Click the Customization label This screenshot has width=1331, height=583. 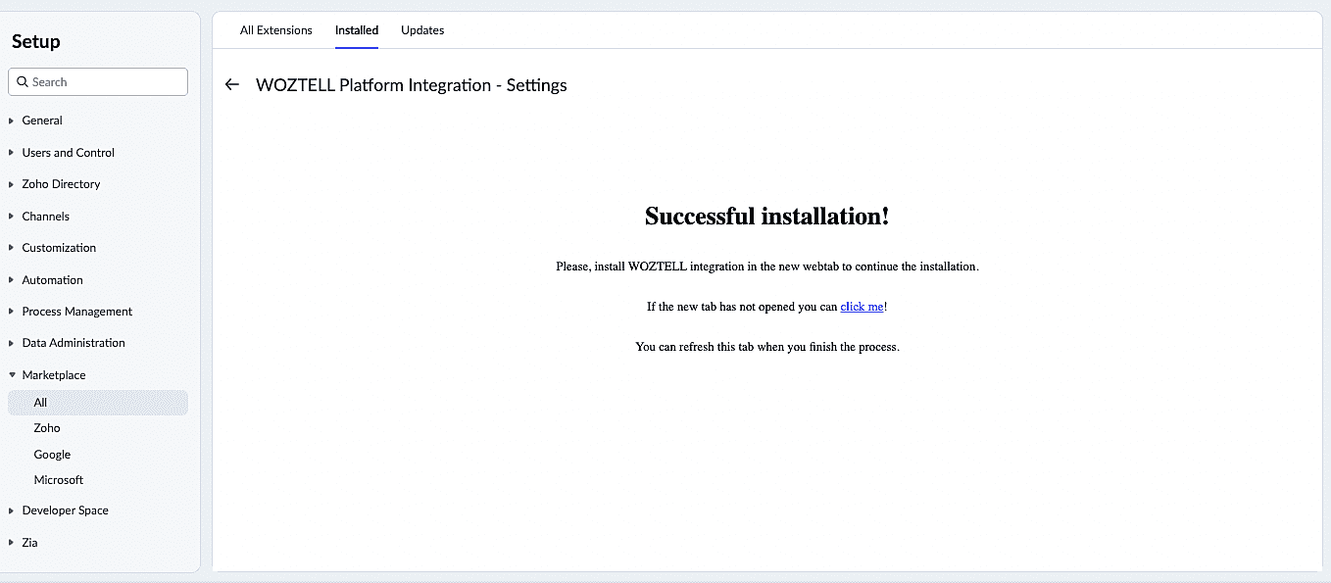point(59,248)
